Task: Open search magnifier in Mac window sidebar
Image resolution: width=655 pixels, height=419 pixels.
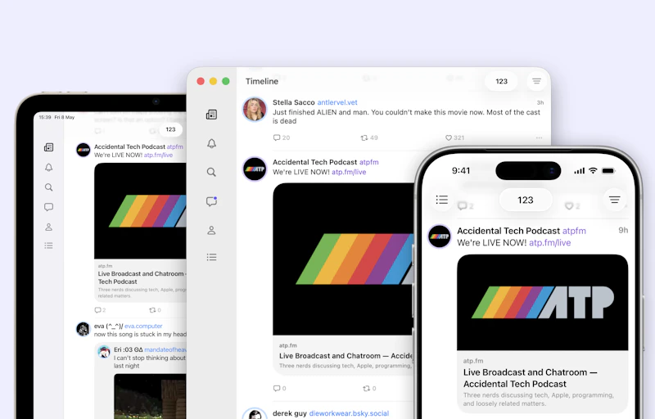Action: click(211, 172)
